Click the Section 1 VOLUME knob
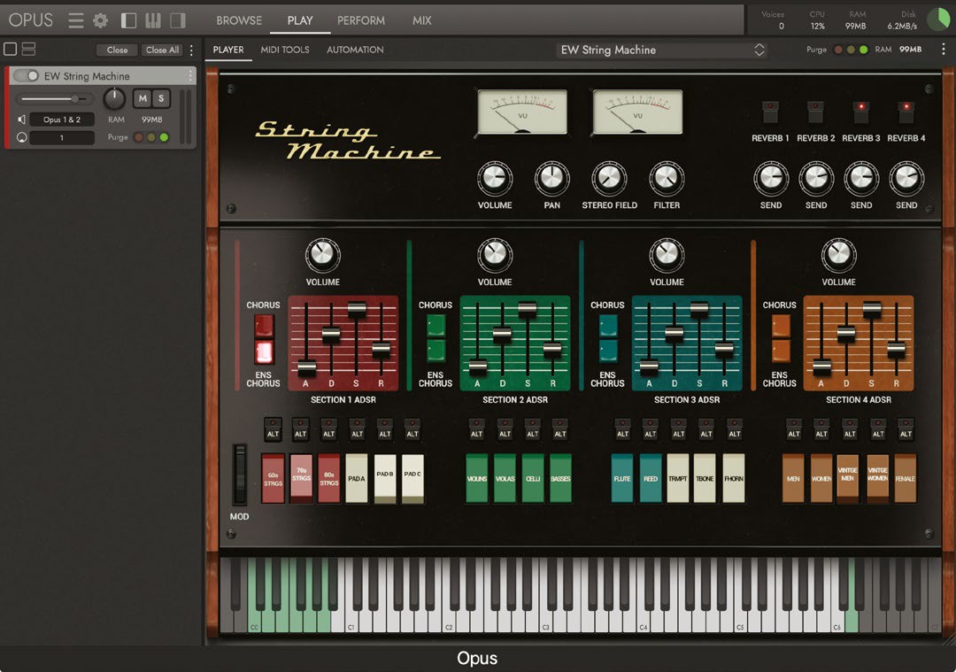Viewport: 956px width, 672px height. click(x=322, y=255)
